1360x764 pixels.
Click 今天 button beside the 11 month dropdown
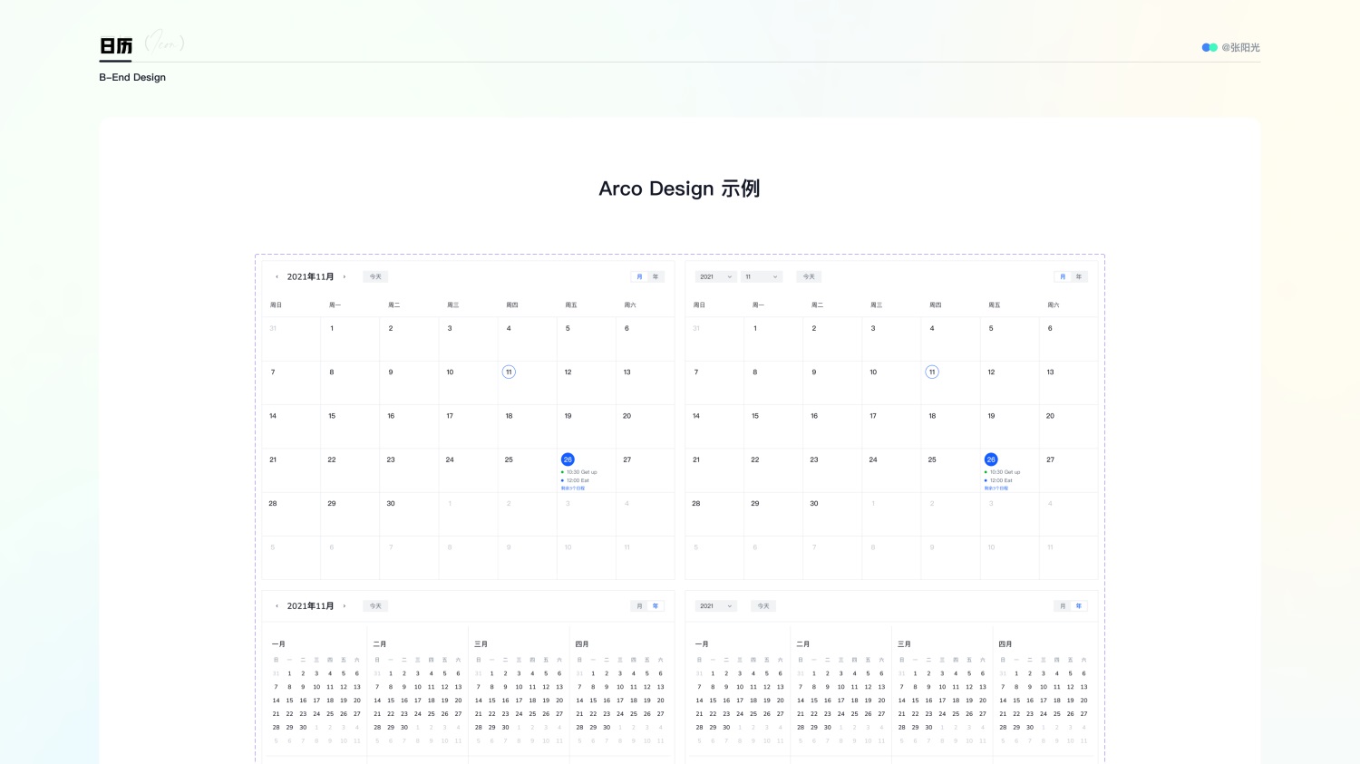pos(809,276)
